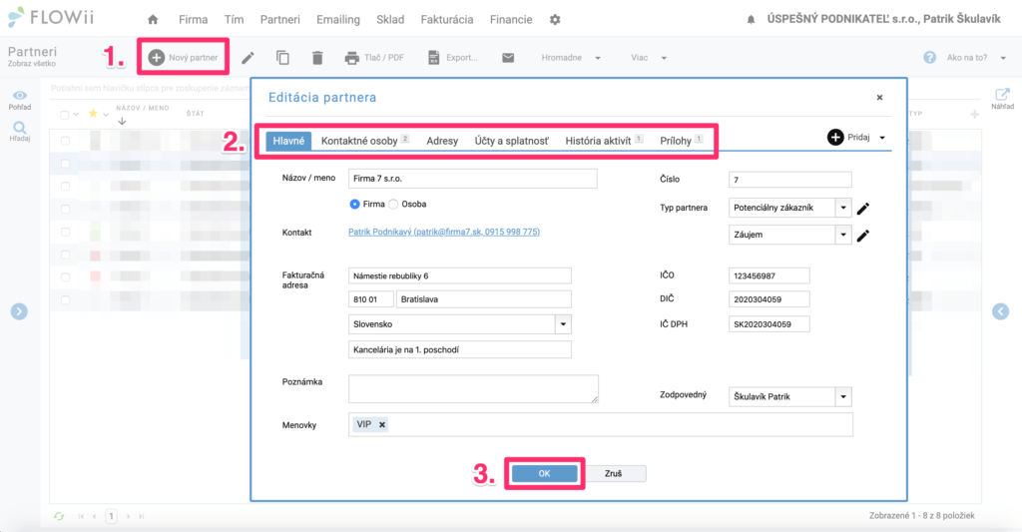Switch to Kontaktné osoby tab

365,141
